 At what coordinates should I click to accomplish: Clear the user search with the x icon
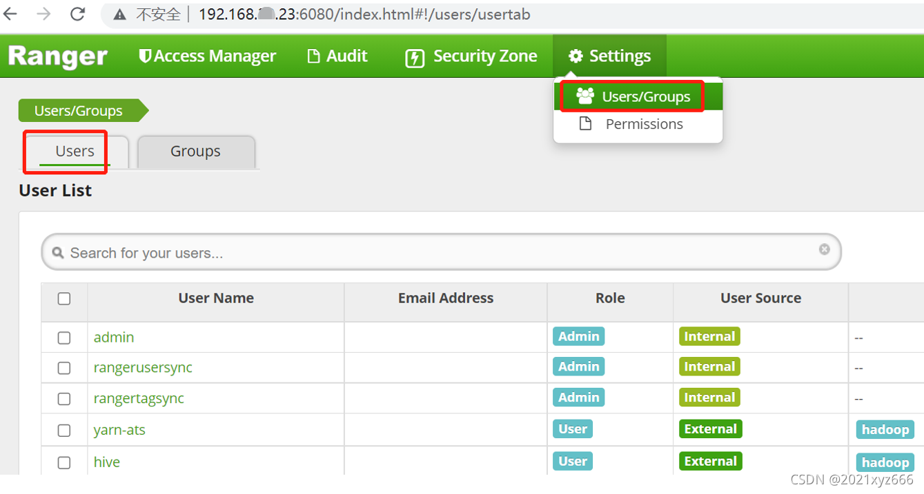pyautogui.click(x=824, y=250)
